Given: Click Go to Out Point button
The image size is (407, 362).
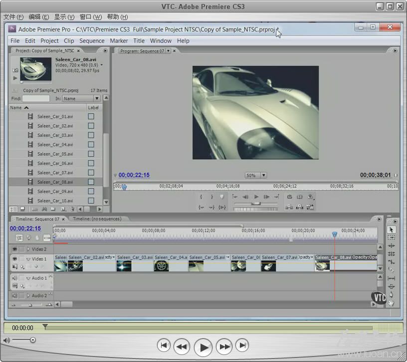Looking at the screenshot, I should click(x=212, y=207).
